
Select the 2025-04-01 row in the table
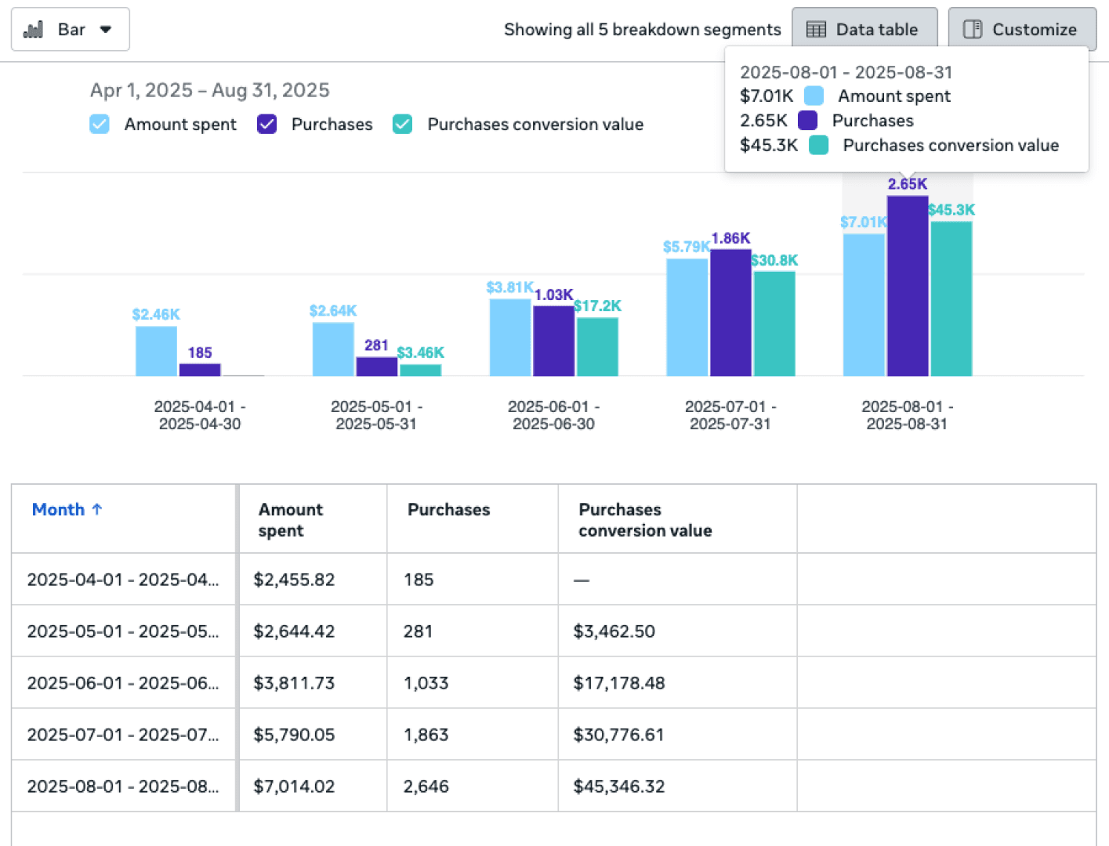(x=123, y=580)
